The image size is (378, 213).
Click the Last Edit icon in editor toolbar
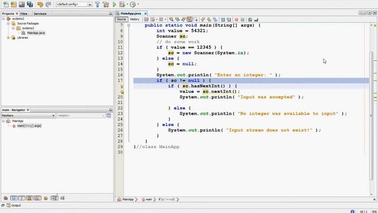click(146, 20)
